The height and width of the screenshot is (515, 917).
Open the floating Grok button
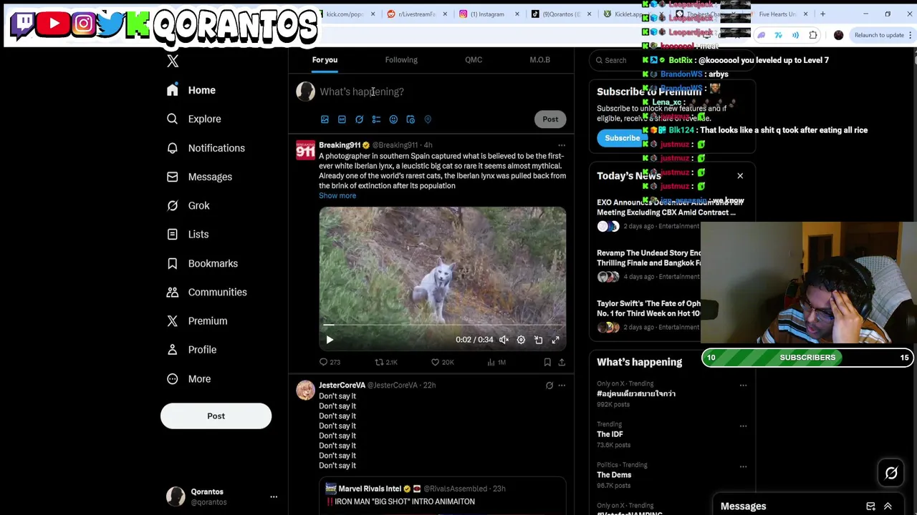point(891,474)
